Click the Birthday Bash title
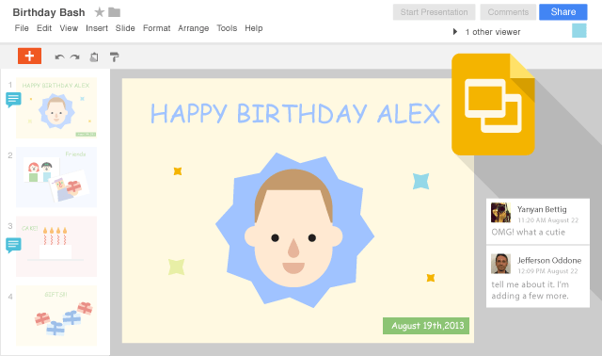Screen dimensions: 602x356 (x=49, y=12)
